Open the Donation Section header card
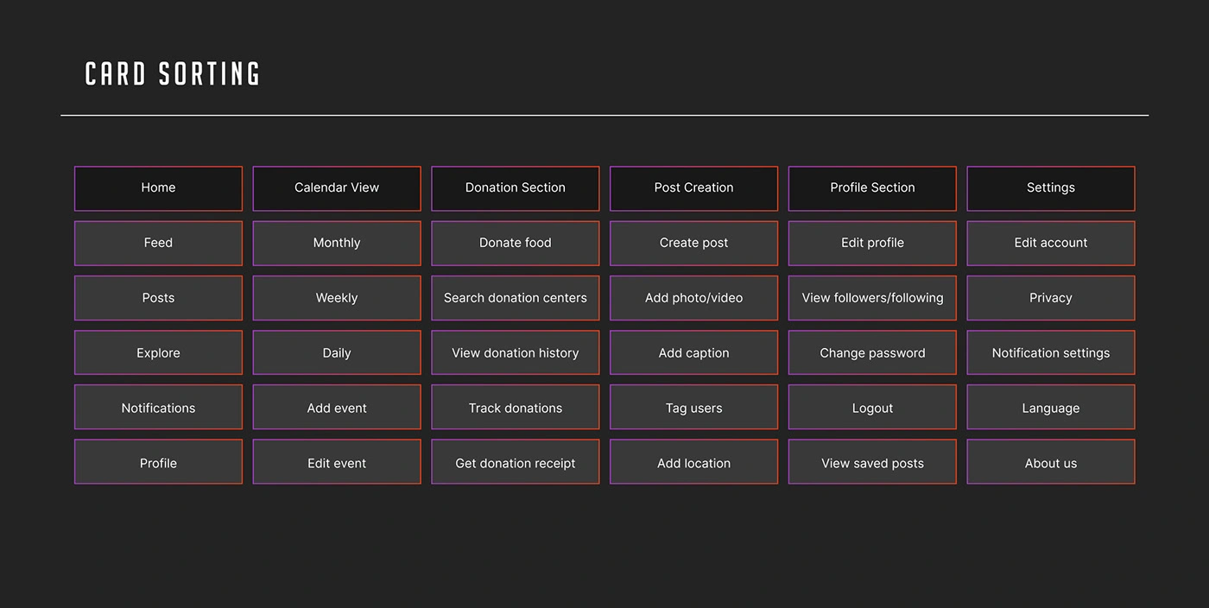 tap(516, 188)
